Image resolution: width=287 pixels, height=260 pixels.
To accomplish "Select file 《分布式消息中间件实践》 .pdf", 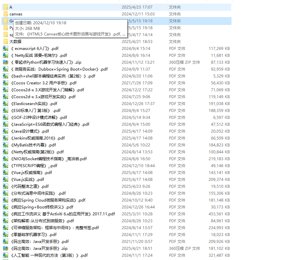I will (x=38, y=193).
